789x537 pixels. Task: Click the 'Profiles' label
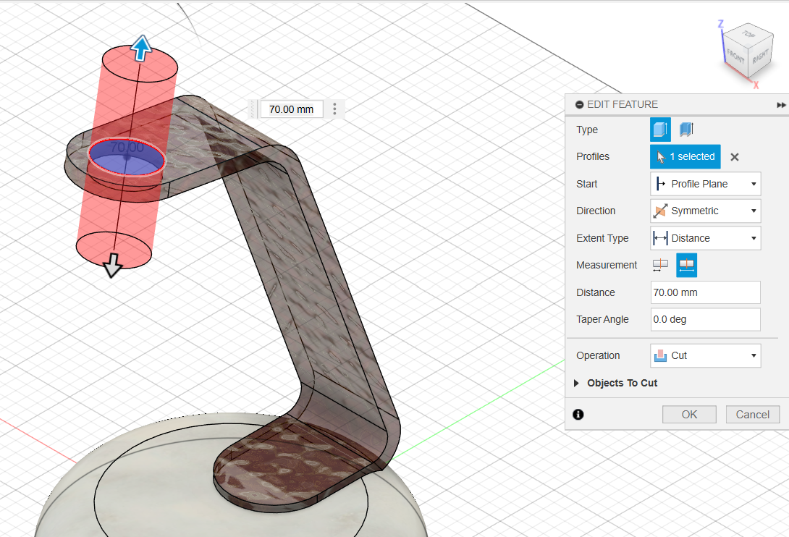593,156
